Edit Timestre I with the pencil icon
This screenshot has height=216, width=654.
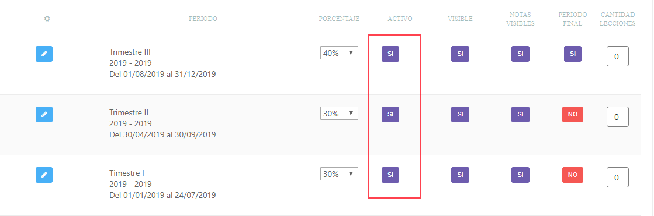click(44, 175)
